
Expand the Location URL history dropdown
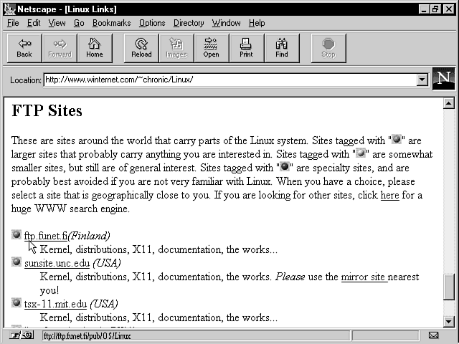(x=422, y=80)
